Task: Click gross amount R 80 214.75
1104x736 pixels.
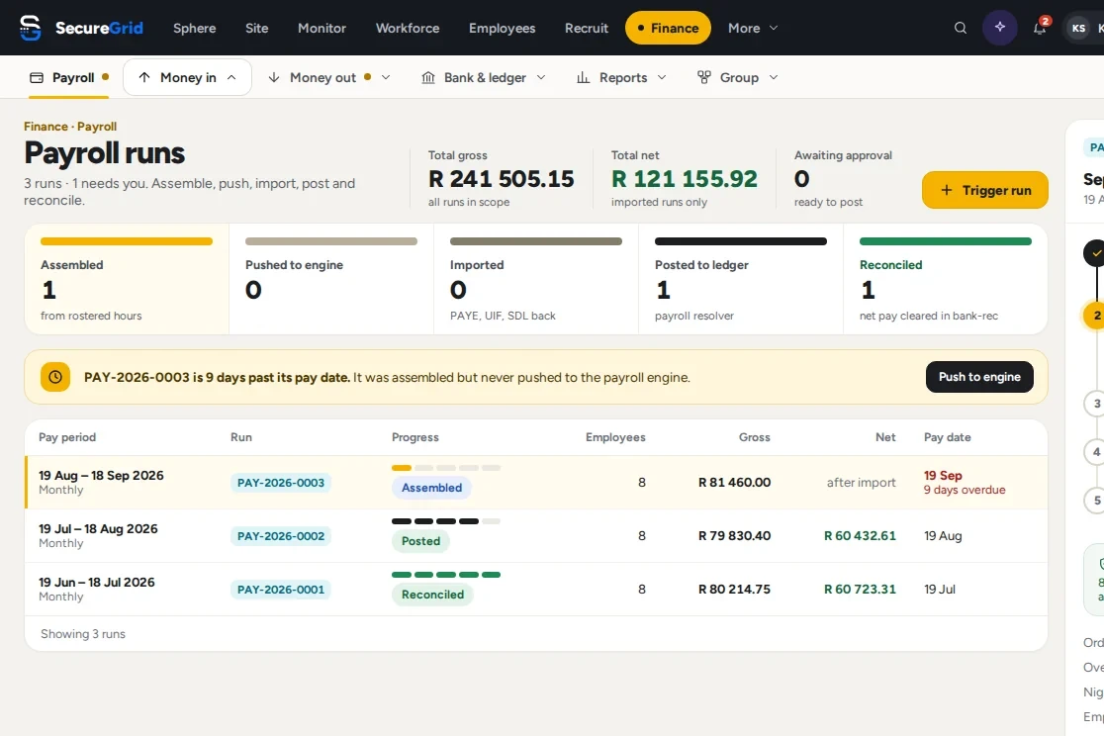Action: pos(734,590)
